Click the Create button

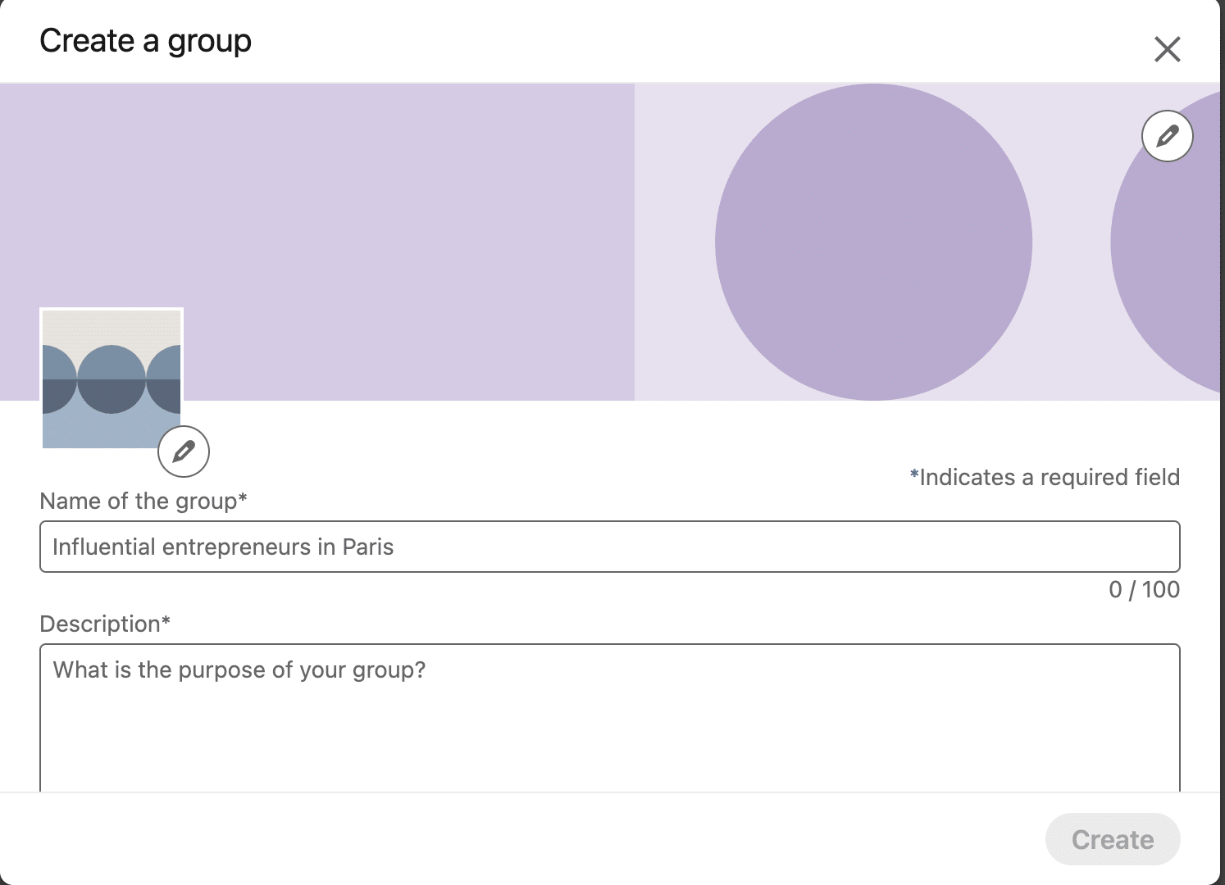pos(1113,839)
